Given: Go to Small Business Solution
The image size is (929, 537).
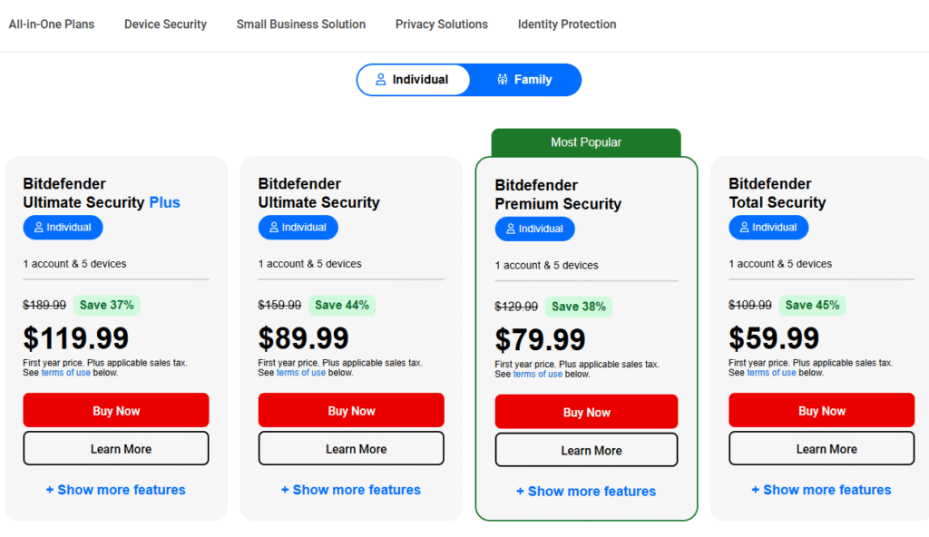Looking at the screenshot, I should click(x=301, y=24).
